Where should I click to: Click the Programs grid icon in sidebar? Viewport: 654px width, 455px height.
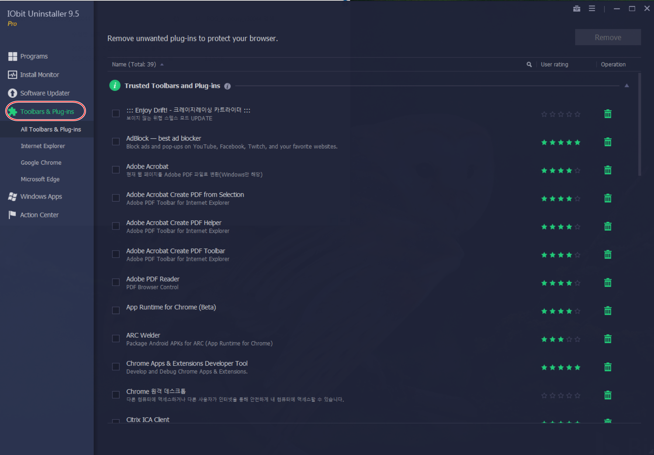[x=13, y=56]
